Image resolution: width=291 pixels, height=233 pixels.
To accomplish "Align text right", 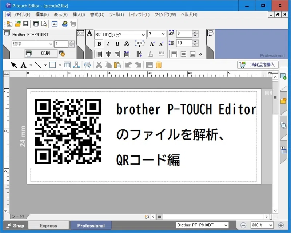I will coord(117,54).
